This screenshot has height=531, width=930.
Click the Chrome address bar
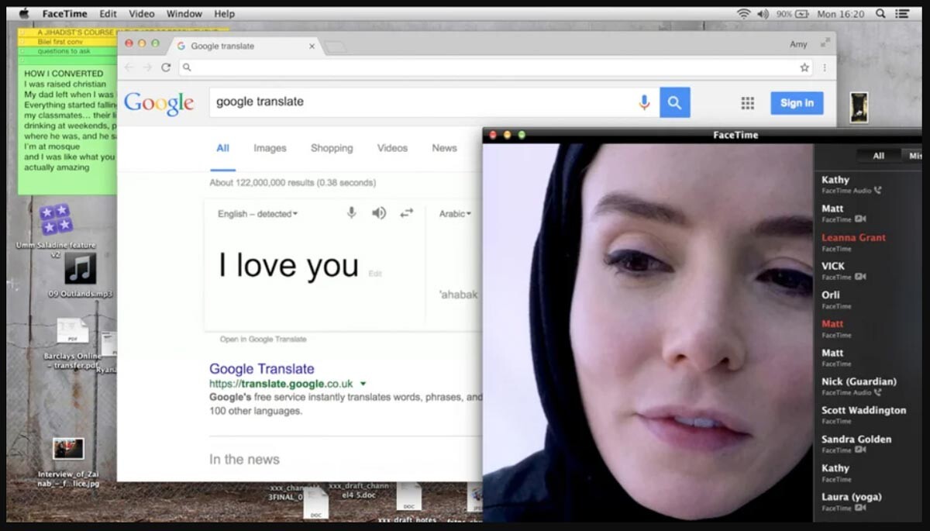(x=496, y=67)
